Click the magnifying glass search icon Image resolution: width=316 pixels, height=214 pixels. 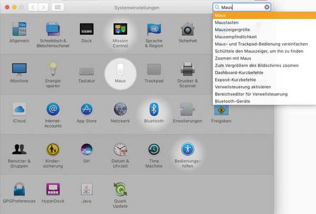217,7
